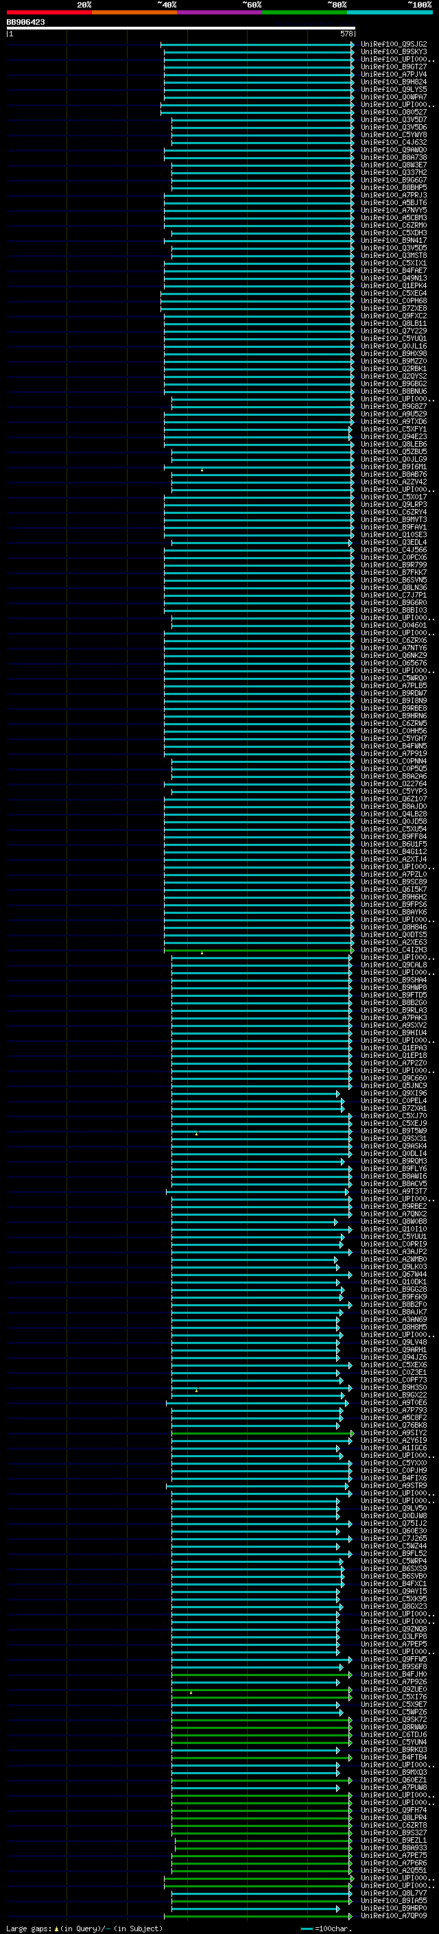Screen dimensions: 439x1934
Task: Select the UniRef100_Q6I5K7 label
Action: pos(394,889)
